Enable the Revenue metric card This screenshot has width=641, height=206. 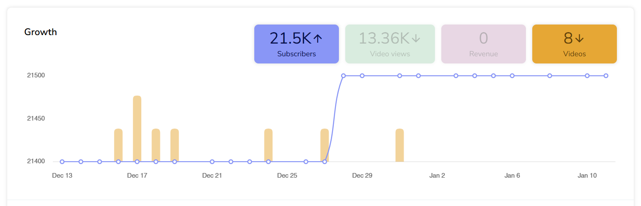pos(483,44)
